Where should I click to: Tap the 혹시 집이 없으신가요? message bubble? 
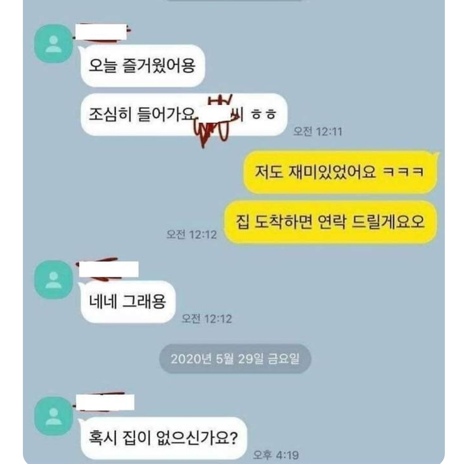(163, 438)
